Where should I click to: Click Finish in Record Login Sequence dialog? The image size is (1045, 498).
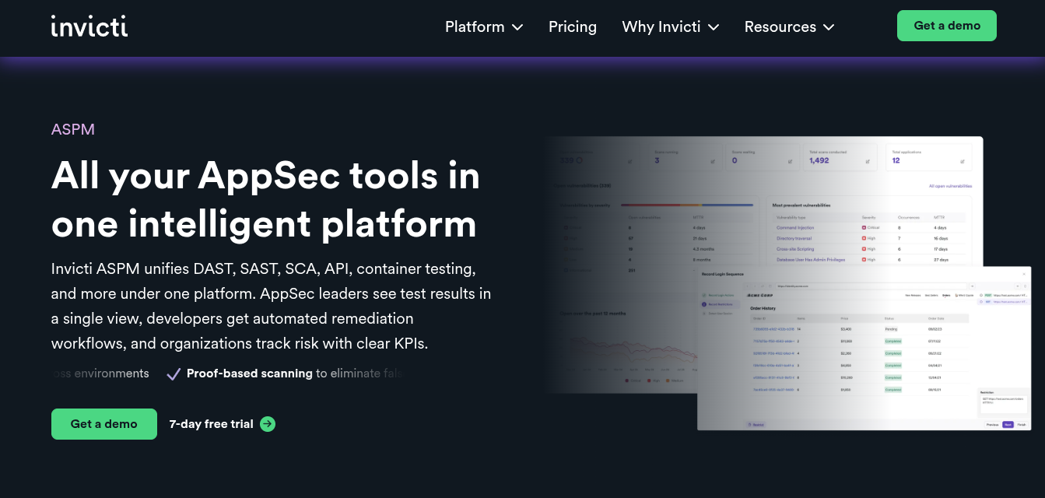[1022, 425]
